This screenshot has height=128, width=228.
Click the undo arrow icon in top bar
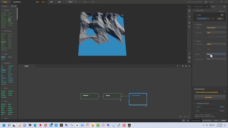(85, 2)
